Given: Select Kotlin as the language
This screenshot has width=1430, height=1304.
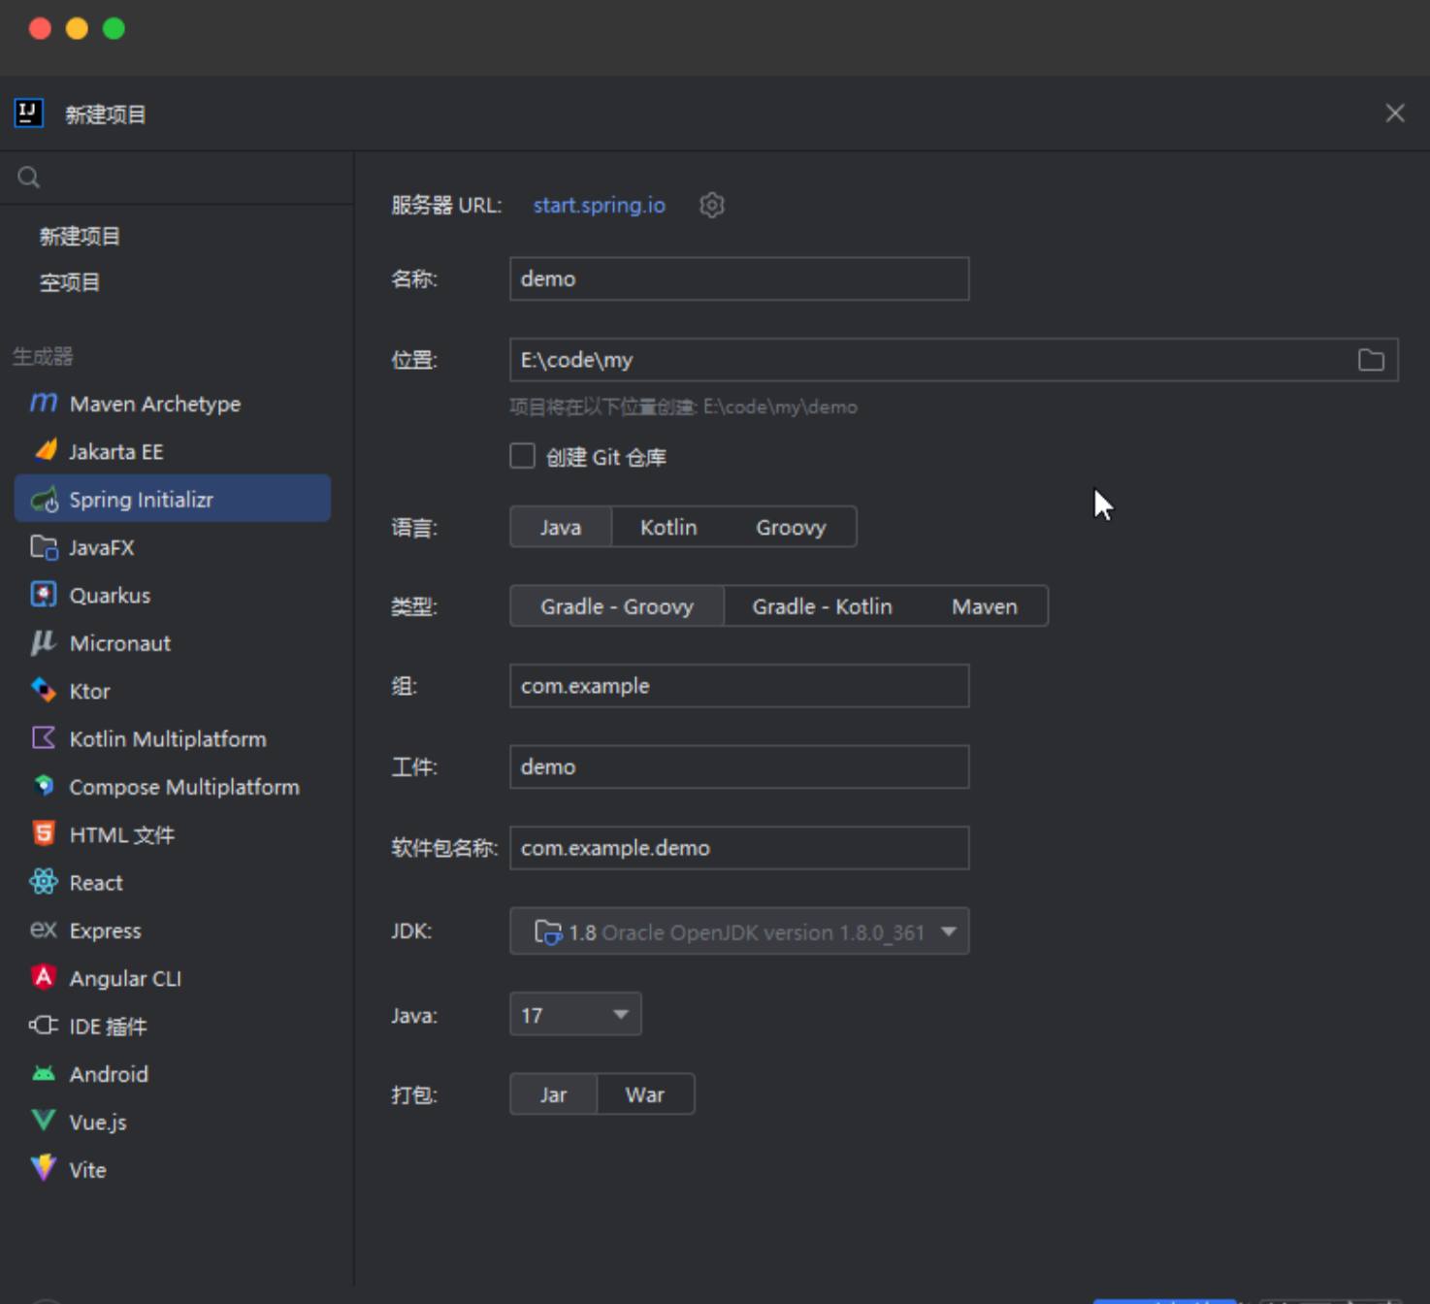Looking at the screenshot, I should pos(668,527).
